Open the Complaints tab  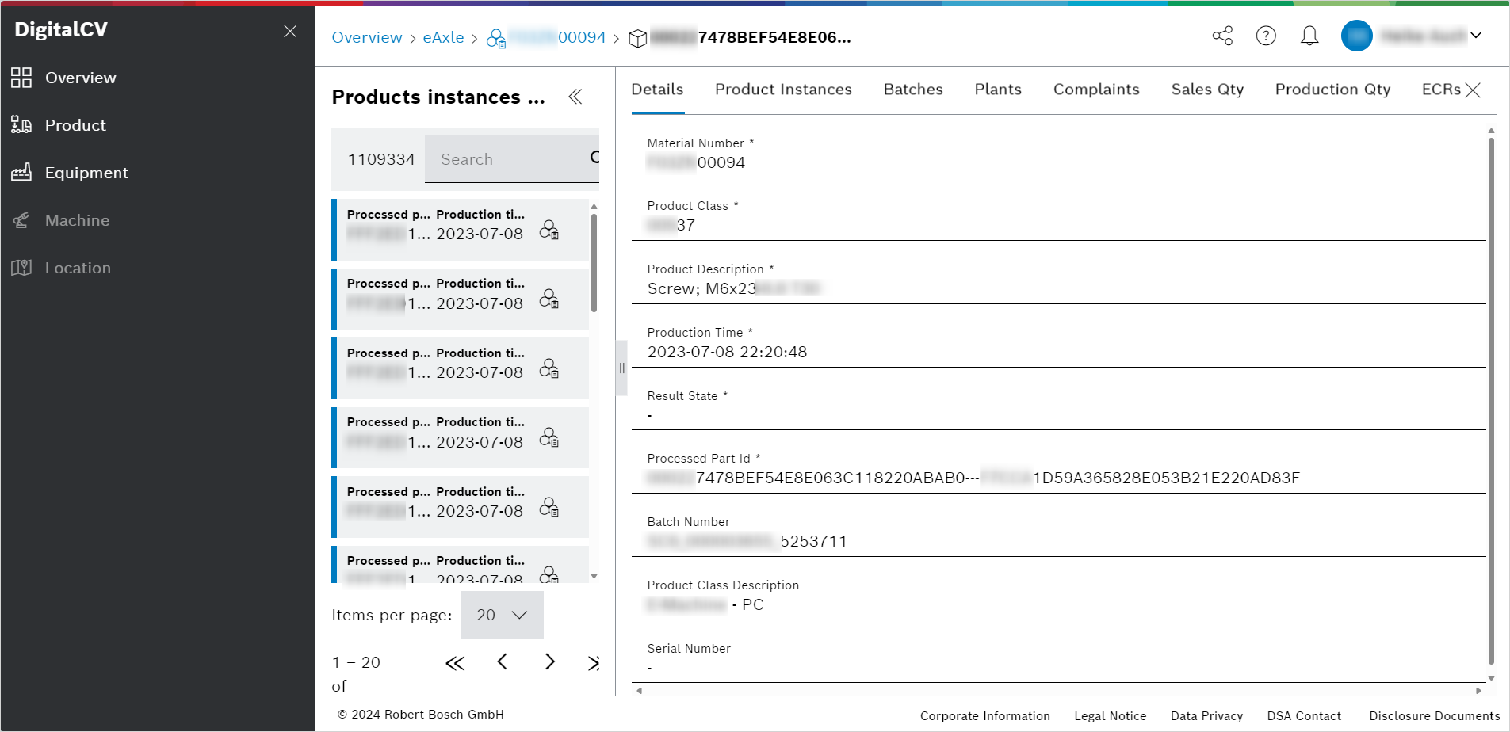coord(1096,90)
